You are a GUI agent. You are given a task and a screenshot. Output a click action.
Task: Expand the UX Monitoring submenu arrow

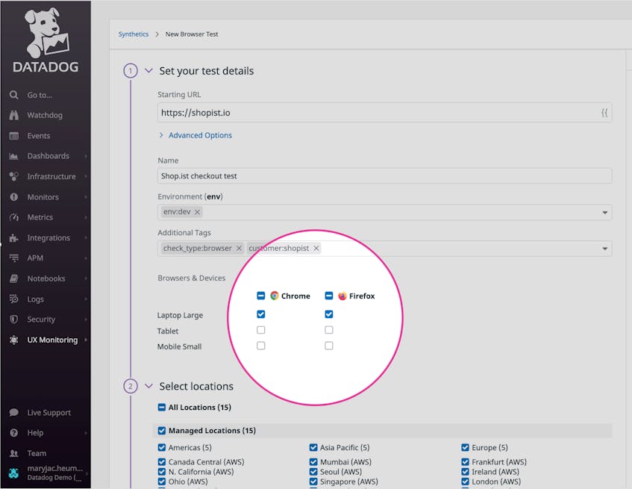click(x=86, y=340)
